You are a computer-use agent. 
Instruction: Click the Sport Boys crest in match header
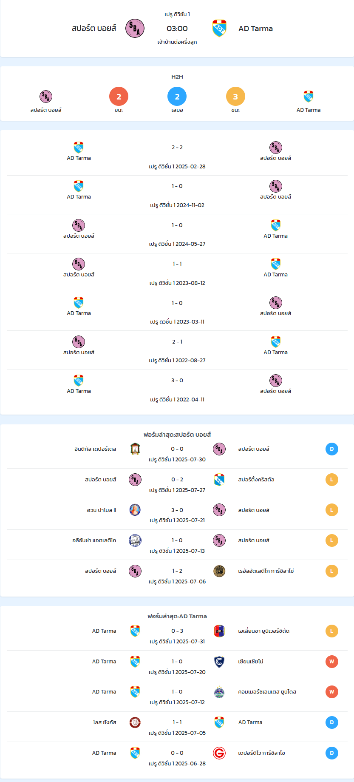(x=135, y=28)
